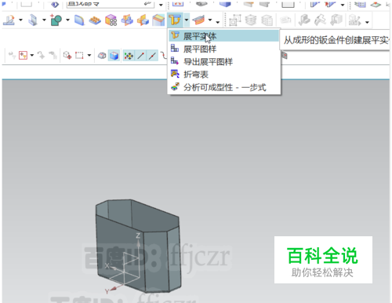
Task: Click the flat solid tool icon in toolbar
Action: tap(175, 20)
